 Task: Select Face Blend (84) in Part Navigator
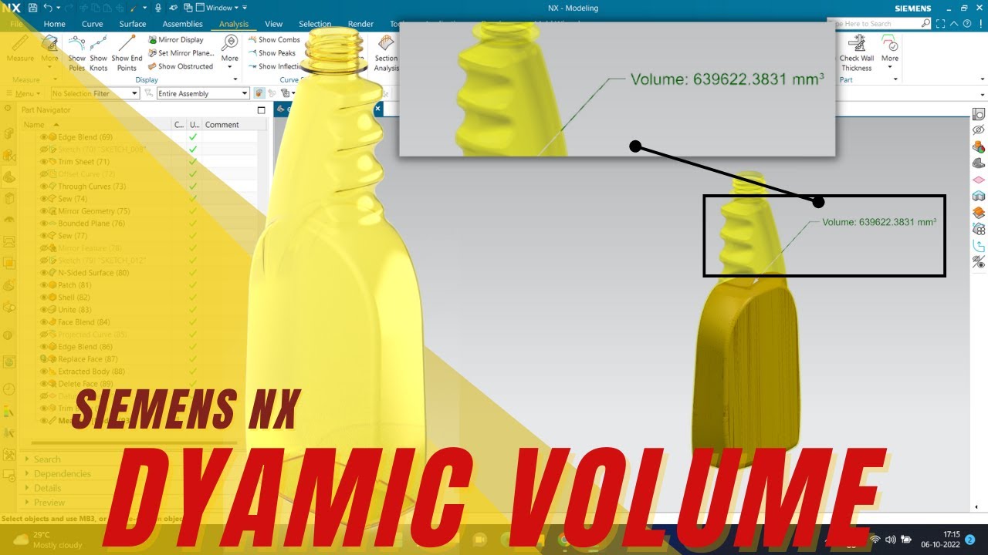(84, 322)
